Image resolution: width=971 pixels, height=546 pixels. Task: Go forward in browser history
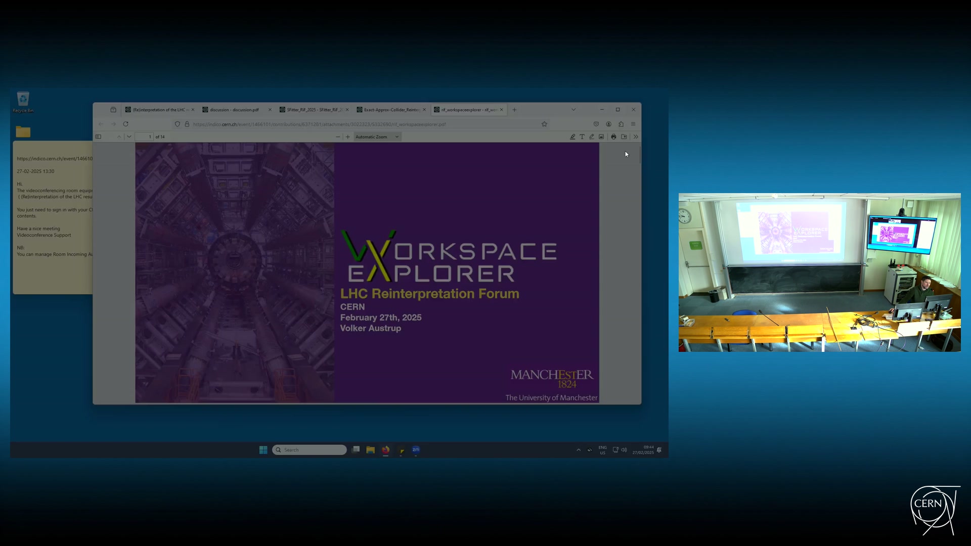pos(113,124)
